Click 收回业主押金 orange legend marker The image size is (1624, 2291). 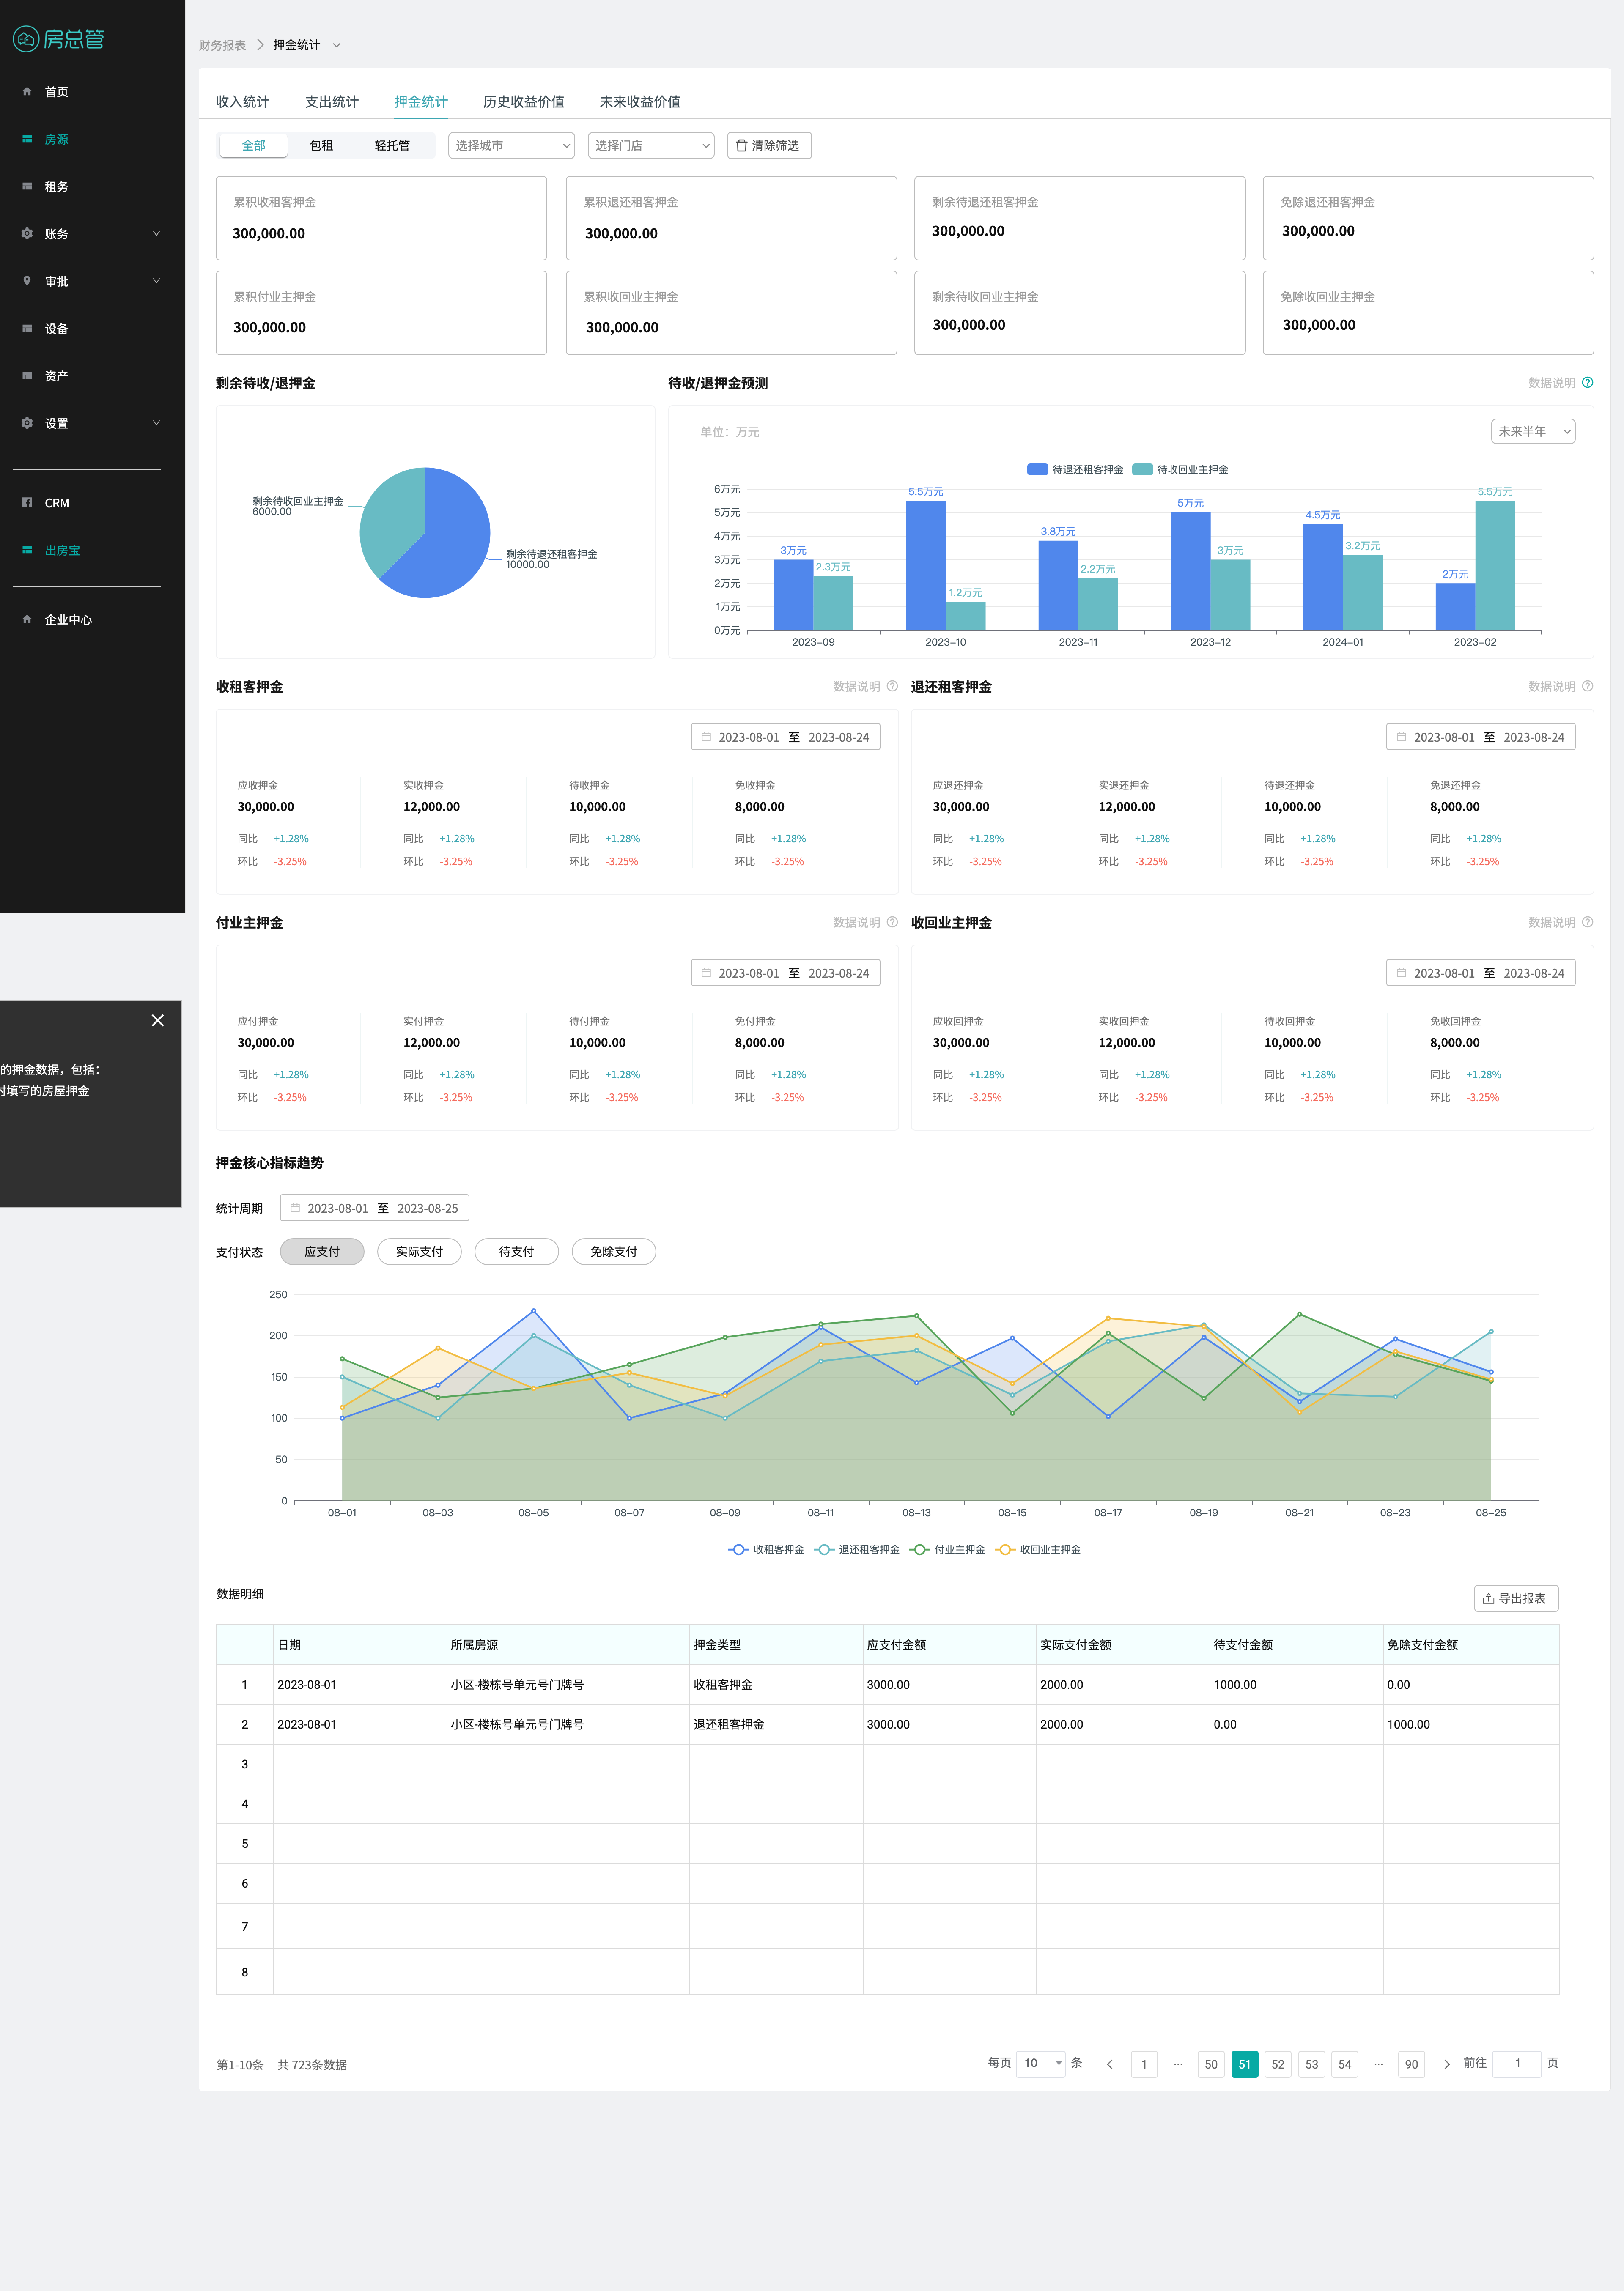(1004, 1550)
